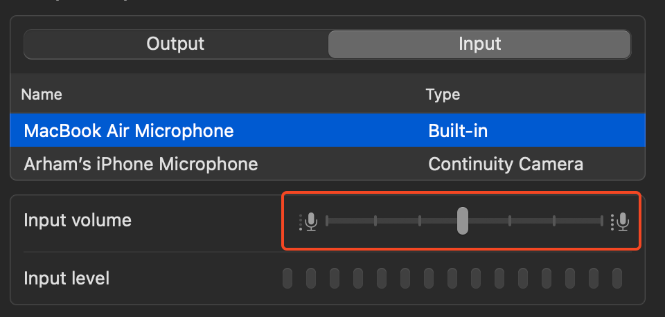665x317 pixels.
Task: Click the Name column header
Action: coord(42,94)
